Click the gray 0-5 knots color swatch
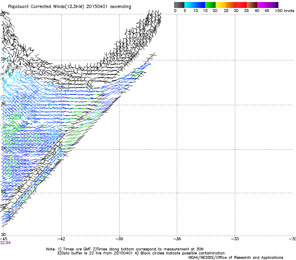This screenshot has height=260, width=296. [x=179, y=5]
